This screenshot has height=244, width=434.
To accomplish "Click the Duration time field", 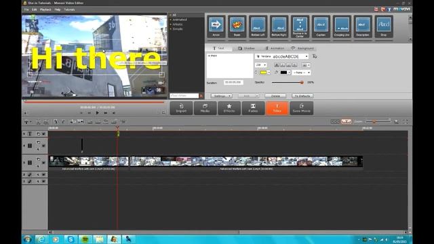I will click(233, 83).
